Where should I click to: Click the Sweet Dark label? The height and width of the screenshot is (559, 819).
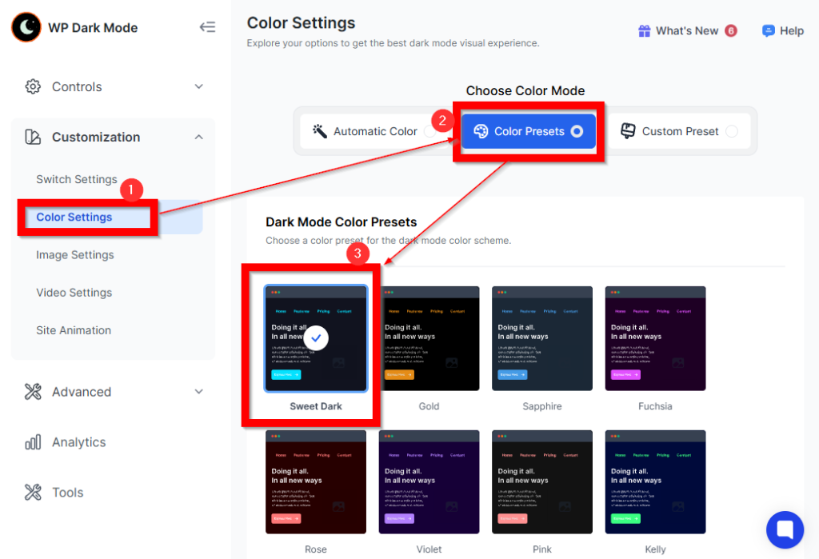point(315,406)
